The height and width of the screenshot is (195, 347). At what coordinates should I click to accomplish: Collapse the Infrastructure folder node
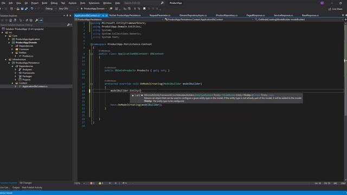tap(6, 60)
